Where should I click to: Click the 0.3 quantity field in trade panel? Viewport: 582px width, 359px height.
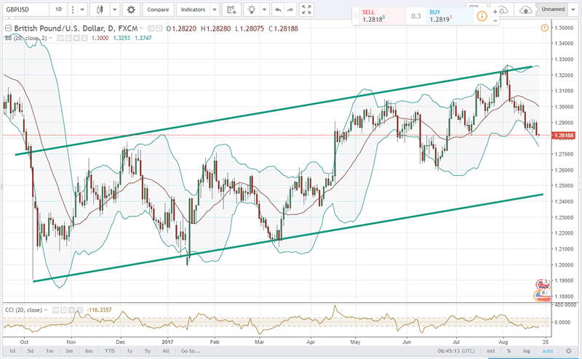point(416,16)
